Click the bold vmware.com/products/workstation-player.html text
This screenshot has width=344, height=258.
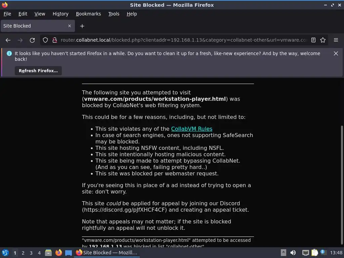click(155, 99)
